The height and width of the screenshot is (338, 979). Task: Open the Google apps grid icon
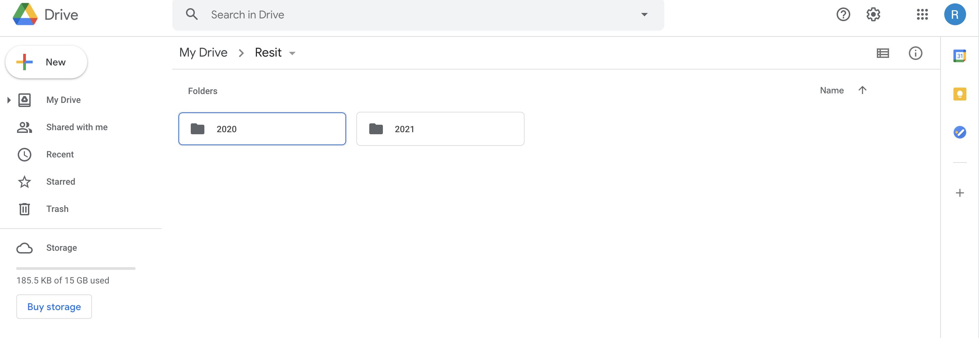click(x=922, y=14)
